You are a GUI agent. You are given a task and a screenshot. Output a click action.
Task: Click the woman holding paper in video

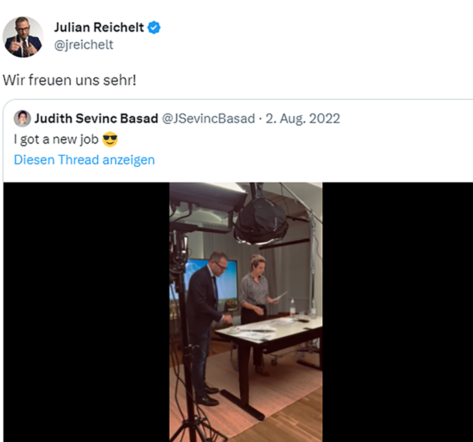[x=255, y=296]
